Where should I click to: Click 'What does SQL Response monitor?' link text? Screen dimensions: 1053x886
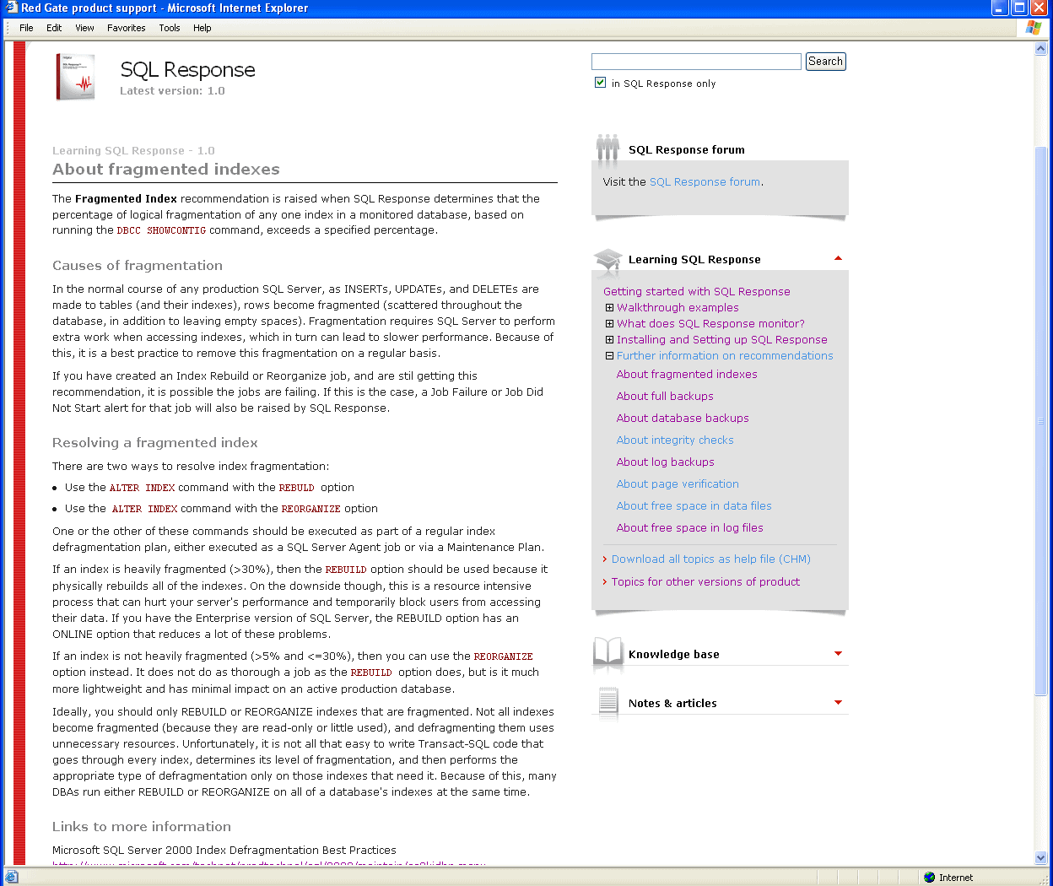(710, 323)
